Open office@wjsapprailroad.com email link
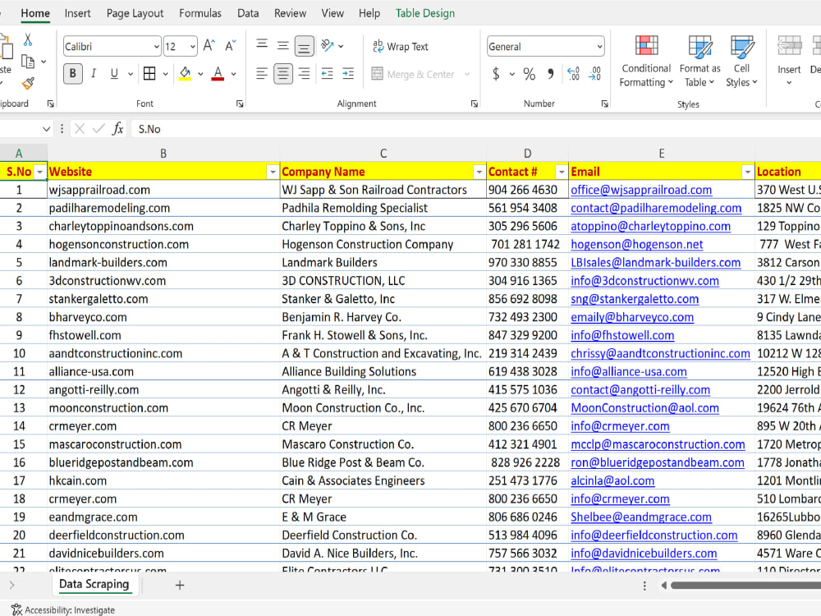 click(641, 190)
